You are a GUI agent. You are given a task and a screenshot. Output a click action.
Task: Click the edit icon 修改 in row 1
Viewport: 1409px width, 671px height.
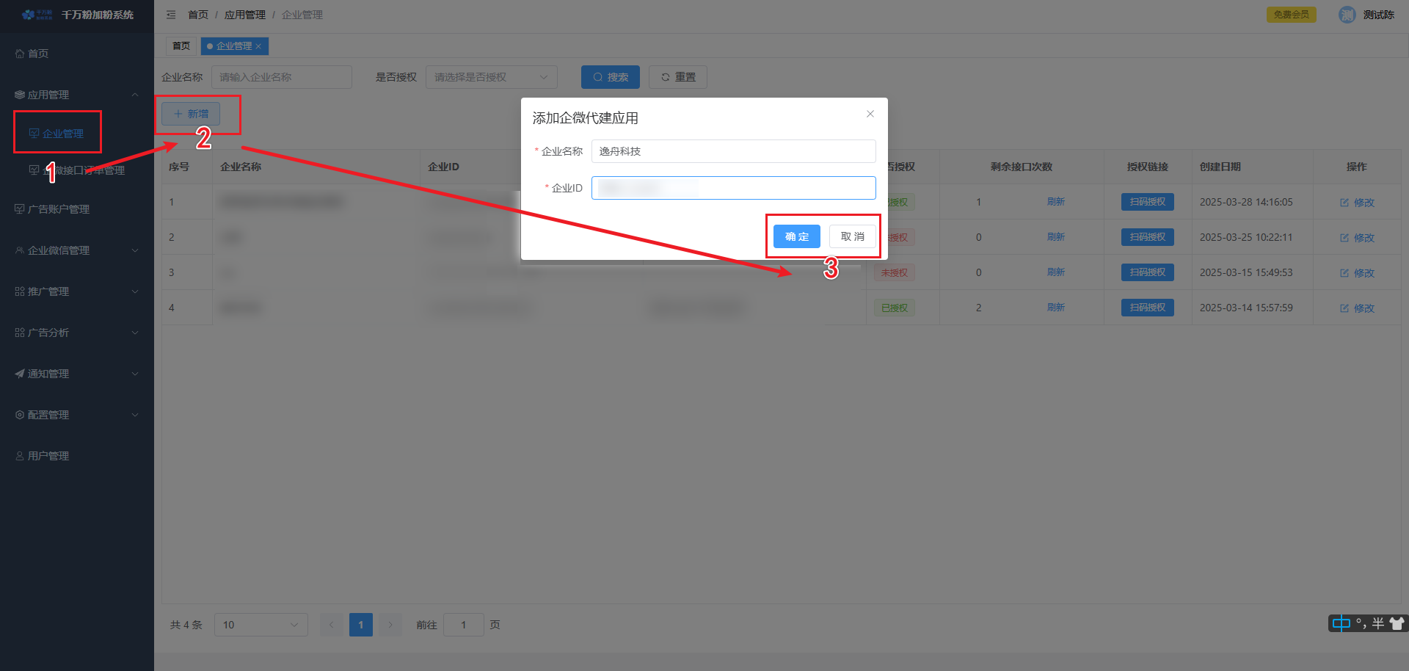tap(1344, 203)
